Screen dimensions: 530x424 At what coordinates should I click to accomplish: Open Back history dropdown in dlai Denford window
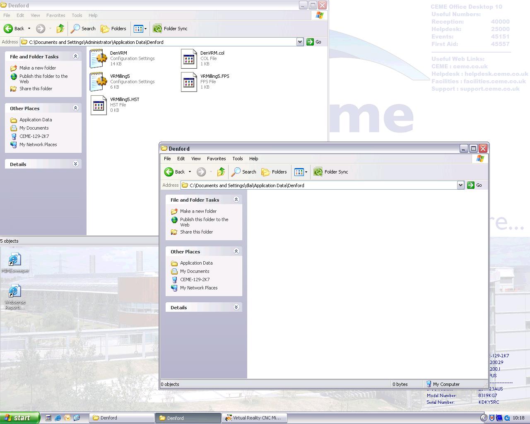[190, 172]
